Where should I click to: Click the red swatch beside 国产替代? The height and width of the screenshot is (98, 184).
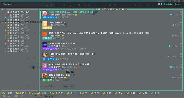point(8,15)
